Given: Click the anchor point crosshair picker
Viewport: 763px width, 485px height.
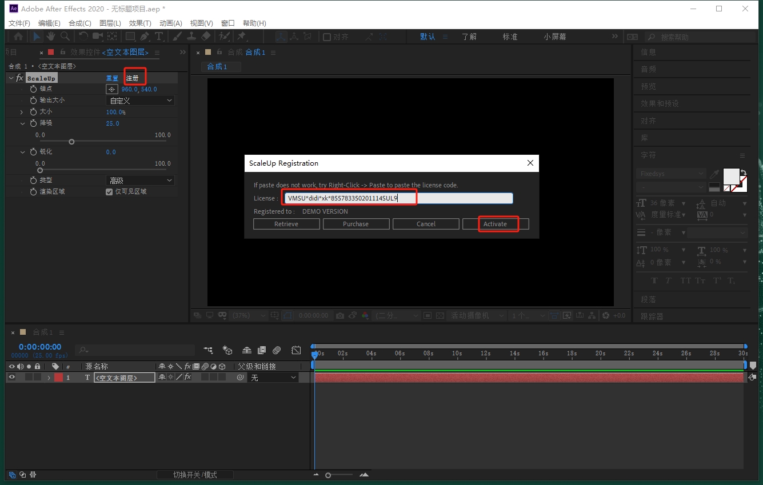Looking at the screenshot, I should 112,89.
